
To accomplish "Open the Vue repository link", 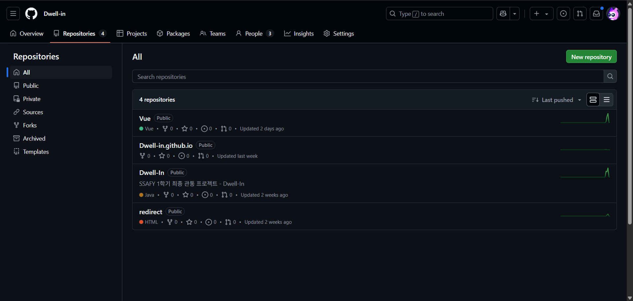I will pos(145,118).
